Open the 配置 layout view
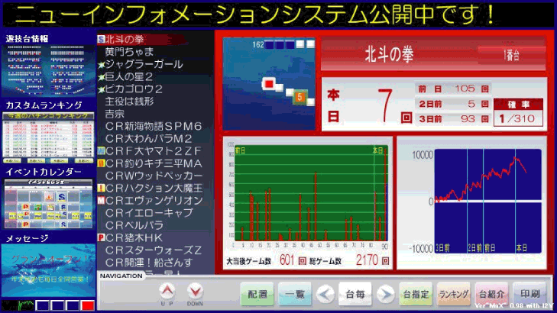This screenshot has width=557, height=313. click(x=257, y=294)
